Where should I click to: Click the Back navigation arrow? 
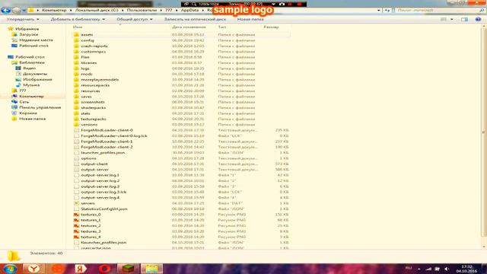click(x=6, y=10)
